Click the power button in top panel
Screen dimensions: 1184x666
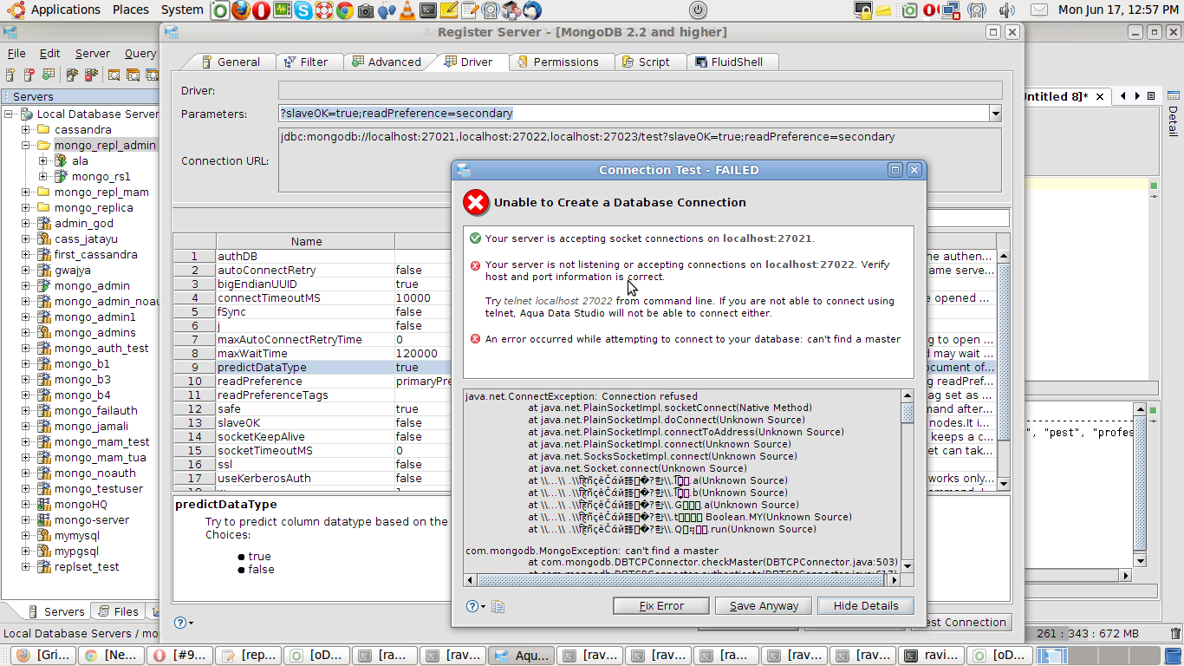(698, 10)
